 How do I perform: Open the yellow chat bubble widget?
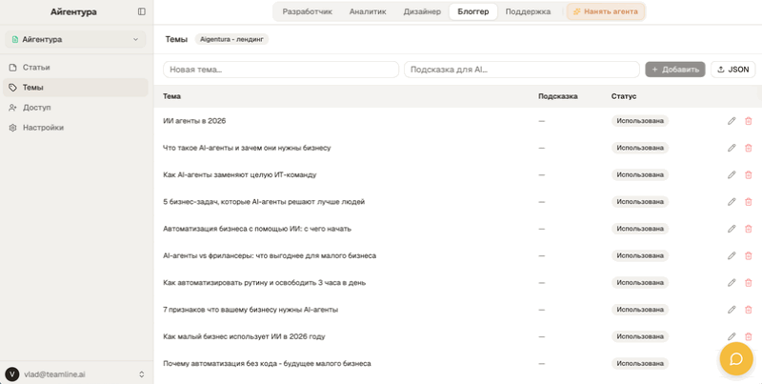tap(736, 358)
